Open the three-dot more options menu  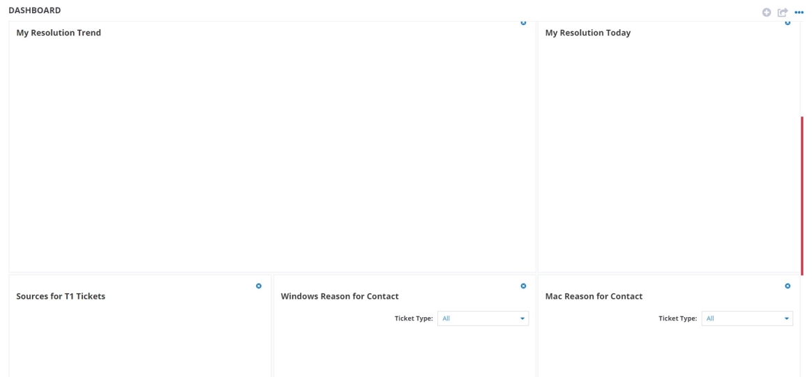point(799,12)
